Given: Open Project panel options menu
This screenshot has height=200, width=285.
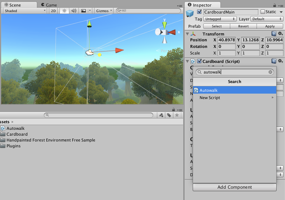Looking at the screenshot, I should (180, 110).
